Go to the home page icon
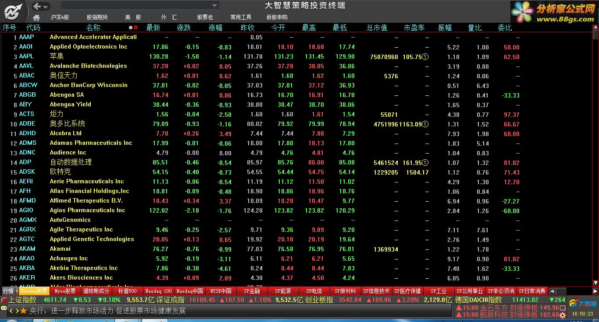The width and height of the screenshot is (599, 322). (x=36, y=17)
